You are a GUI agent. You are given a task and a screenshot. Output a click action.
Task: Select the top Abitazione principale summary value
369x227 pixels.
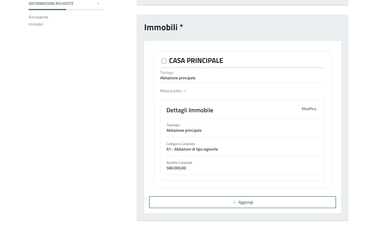tap(178, 78)
